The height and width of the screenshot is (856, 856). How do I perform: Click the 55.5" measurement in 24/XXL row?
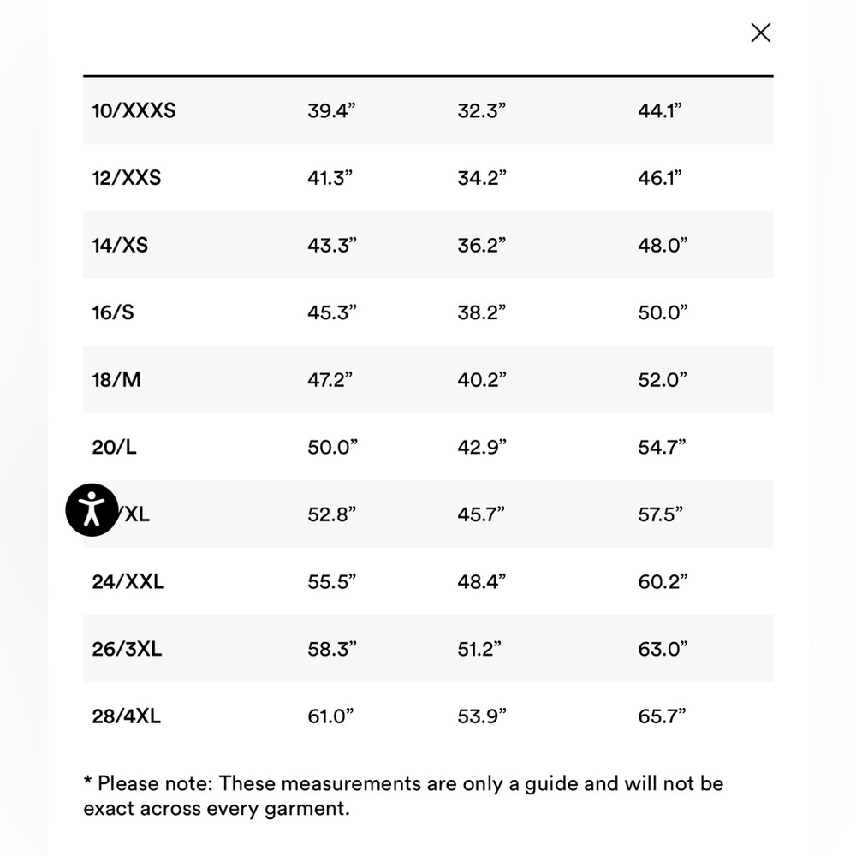pyautogui.click(x=331, y=582)
